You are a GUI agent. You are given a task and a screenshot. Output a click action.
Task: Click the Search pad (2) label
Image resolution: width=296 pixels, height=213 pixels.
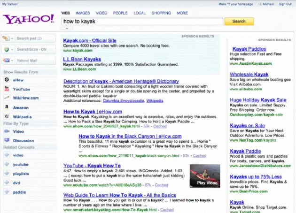(x=29, y=38)
